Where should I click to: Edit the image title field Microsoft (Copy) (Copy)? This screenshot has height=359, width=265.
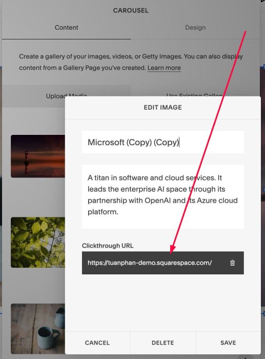(x=163, y=142)
